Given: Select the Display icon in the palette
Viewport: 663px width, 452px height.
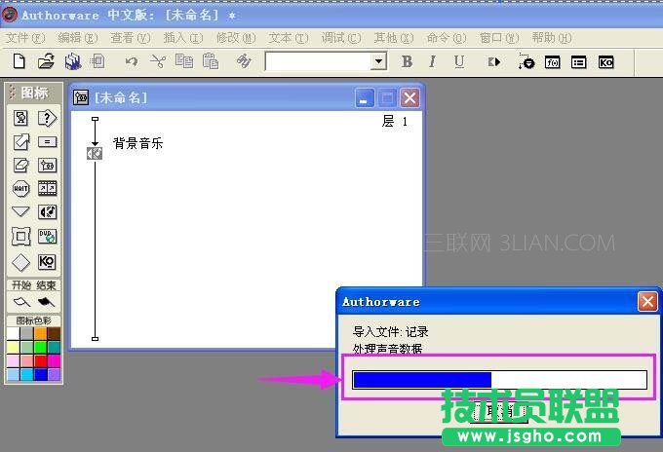Looking at the screenshot, I should tap(20, 118).
